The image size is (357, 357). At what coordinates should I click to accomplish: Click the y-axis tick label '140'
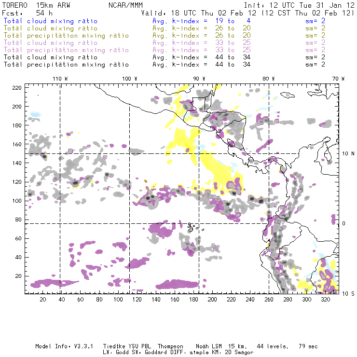[17, 163]
